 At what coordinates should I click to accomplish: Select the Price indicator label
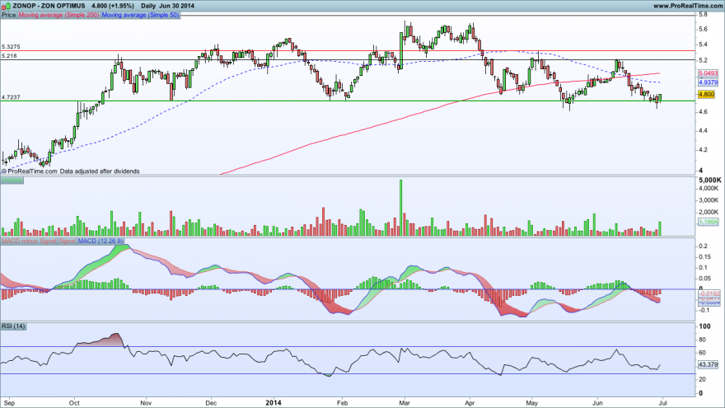point(8,15)
